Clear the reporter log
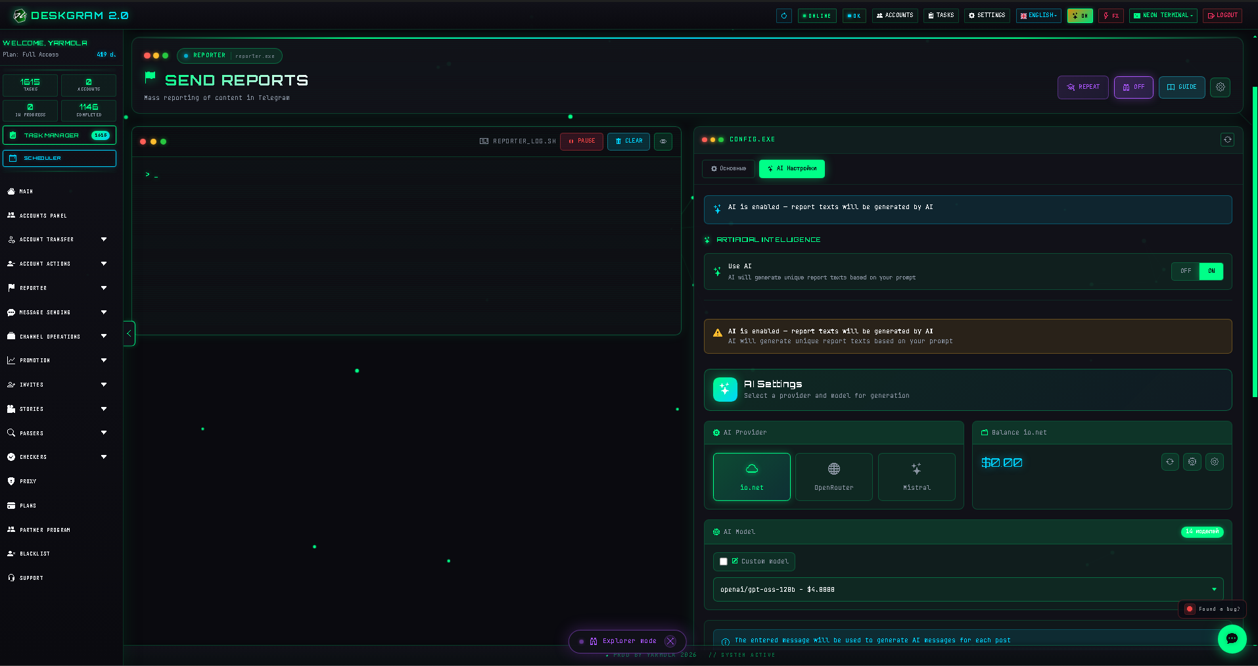 point(628,141)
